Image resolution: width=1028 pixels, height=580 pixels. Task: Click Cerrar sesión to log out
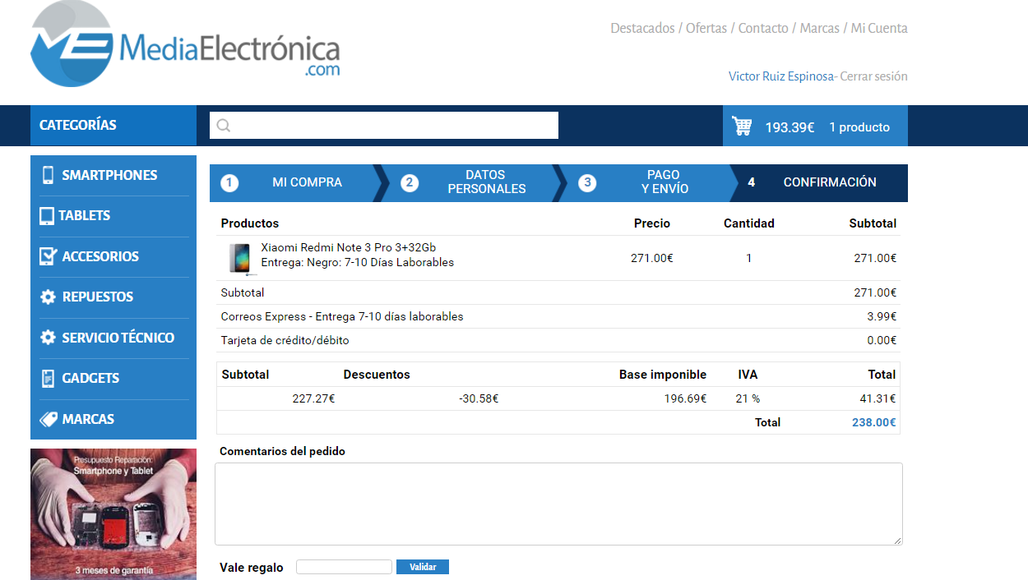coord(873,76)
